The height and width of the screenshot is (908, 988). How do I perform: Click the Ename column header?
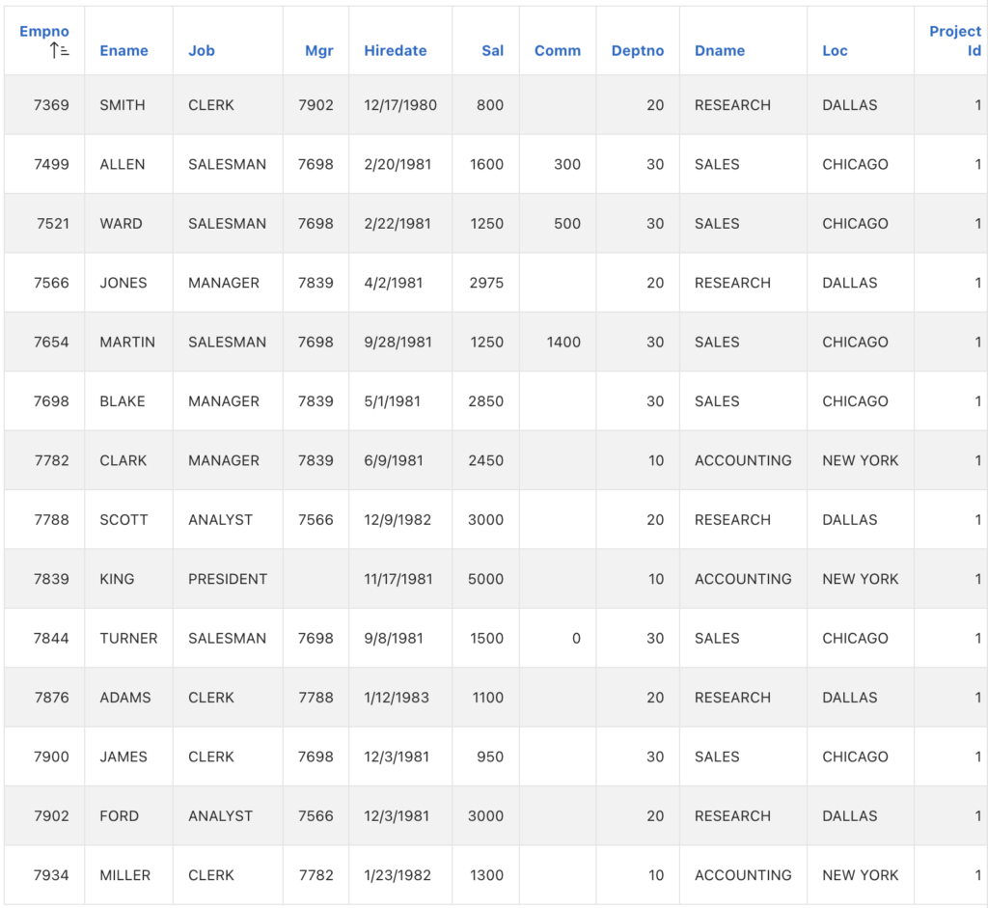123,51
